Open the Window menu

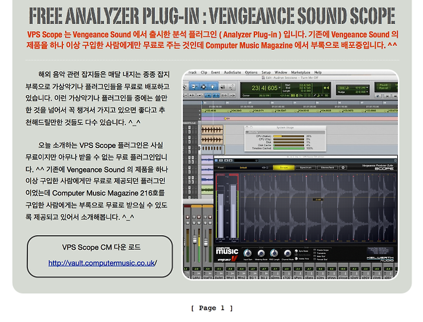pos(281,72)
